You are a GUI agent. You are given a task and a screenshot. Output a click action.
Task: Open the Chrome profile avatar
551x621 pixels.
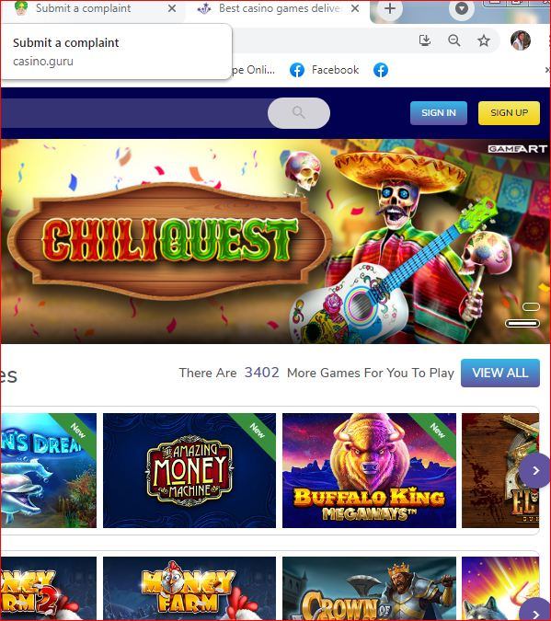tap(521, 40)
